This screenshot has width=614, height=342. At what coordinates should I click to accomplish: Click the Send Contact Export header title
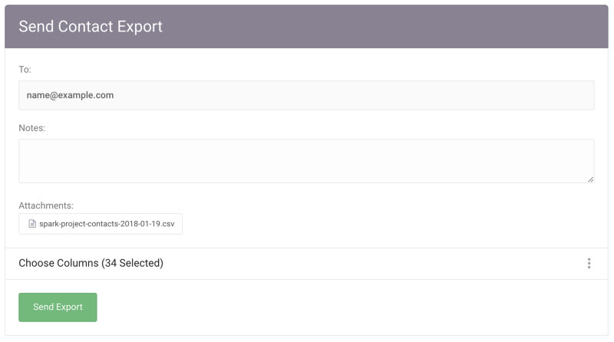[x=91, y=26]
